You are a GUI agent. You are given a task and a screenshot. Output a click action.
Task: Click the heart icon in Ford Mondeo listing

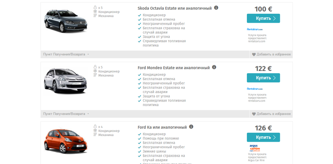click(254, 114)
